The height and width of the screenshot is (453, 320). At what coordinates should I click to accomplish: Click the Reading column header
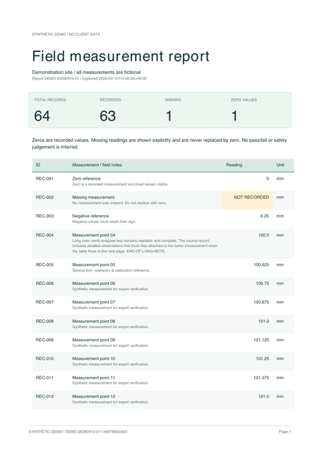point(234,165)
